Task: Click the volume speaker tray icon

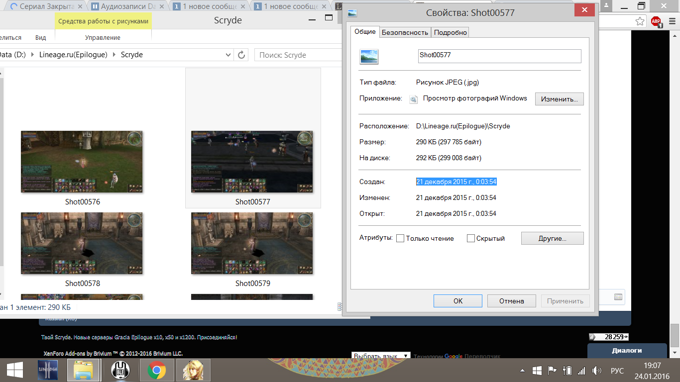Action: (596, 371)
